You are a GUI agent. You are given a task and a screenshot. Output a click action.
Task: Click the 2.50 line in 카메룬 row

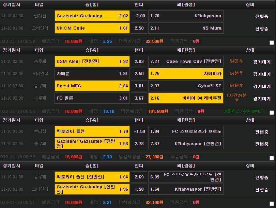tap(139, 73)
